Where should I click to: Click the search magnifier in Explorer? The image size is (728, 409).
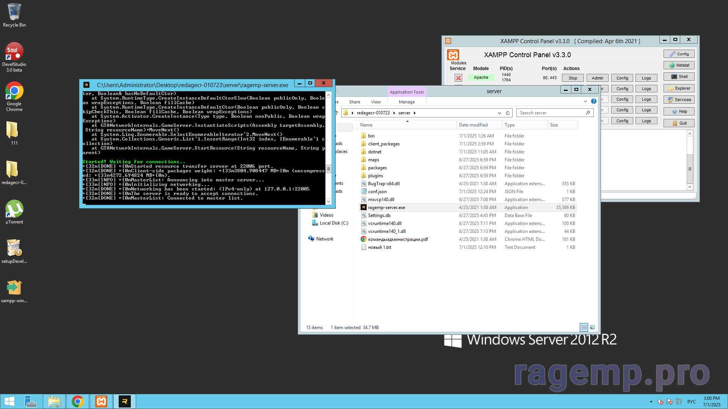coord(588,113)
